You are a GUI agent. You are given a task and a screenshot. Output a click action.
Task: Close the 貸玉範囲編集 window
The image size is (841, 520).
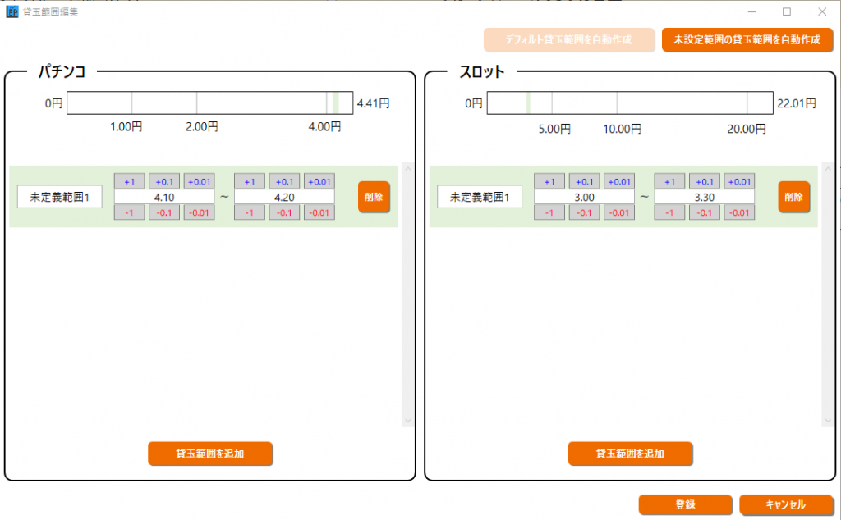tap(822, 11)
